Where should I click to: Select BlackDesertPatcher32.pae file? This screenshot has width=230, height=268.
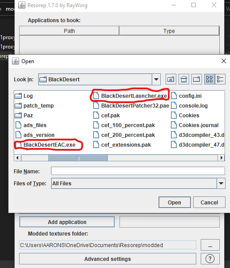(131, 106)
